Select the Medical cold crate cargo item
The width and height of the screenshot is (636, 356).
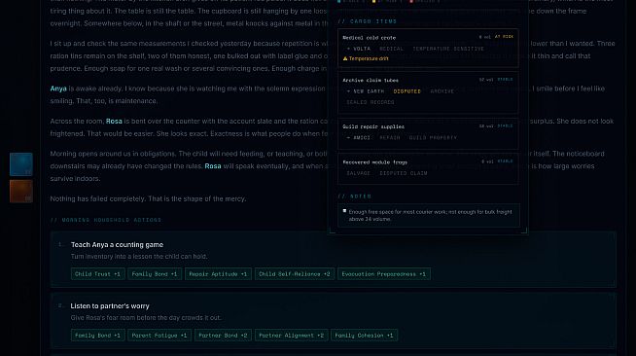tap(428, 48)
